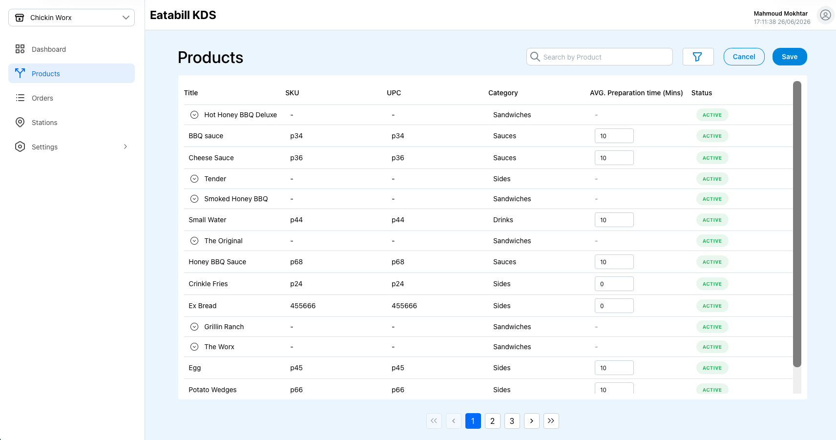This screenshot has width=836, height=440.
Task: Go to first page of products
Action: pyautogui.click(x=434, y=421)
